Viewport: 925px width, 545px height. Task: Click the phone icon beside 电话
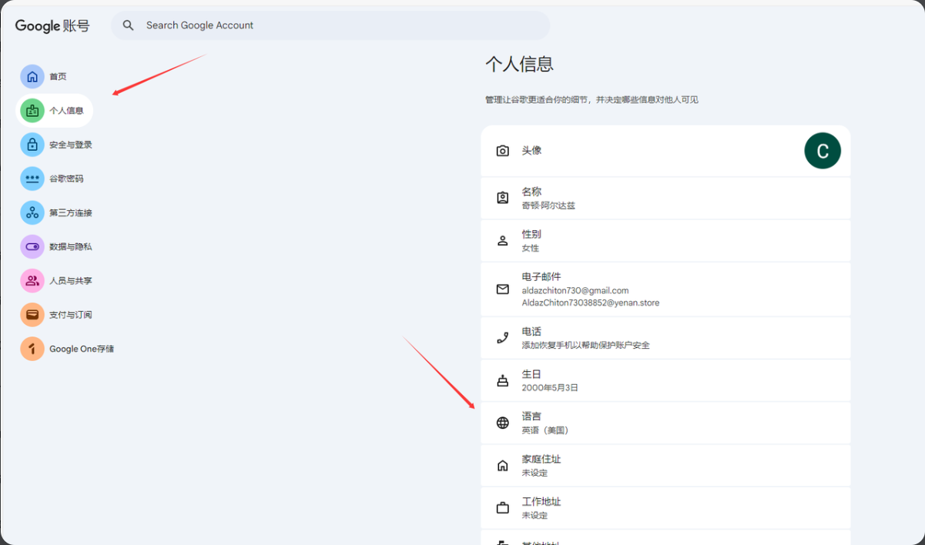click(x=503, y=338)
